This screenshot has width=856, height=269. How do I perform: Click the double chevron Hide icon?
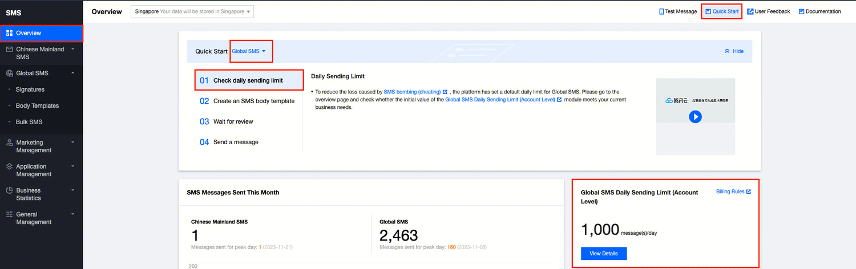coord(727,51)
